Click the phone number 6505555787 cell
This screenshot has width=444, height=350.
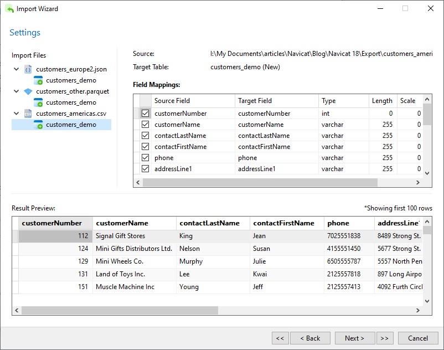[349, 261]
